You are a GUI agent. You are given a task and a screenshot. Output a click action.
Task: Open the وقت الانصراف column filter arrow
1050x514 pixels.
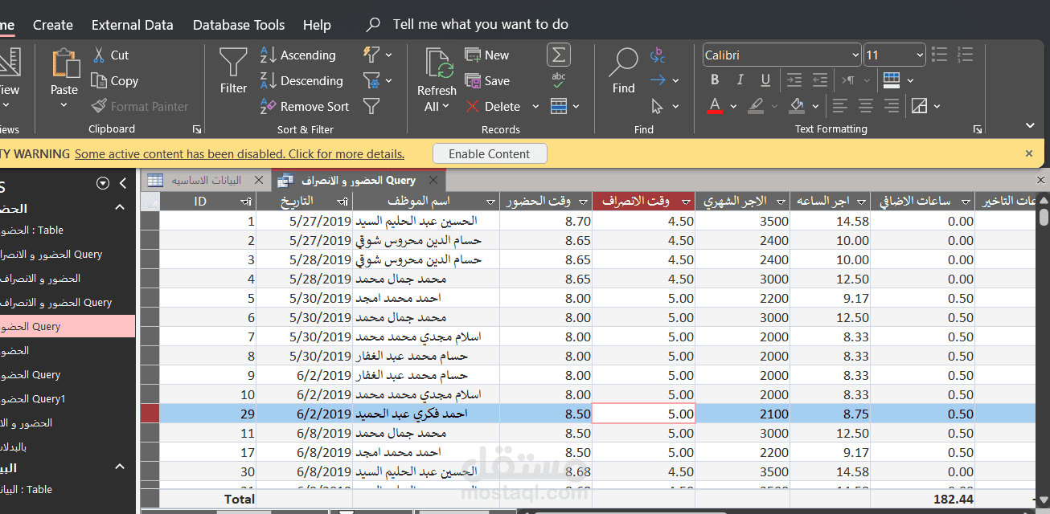687,202
